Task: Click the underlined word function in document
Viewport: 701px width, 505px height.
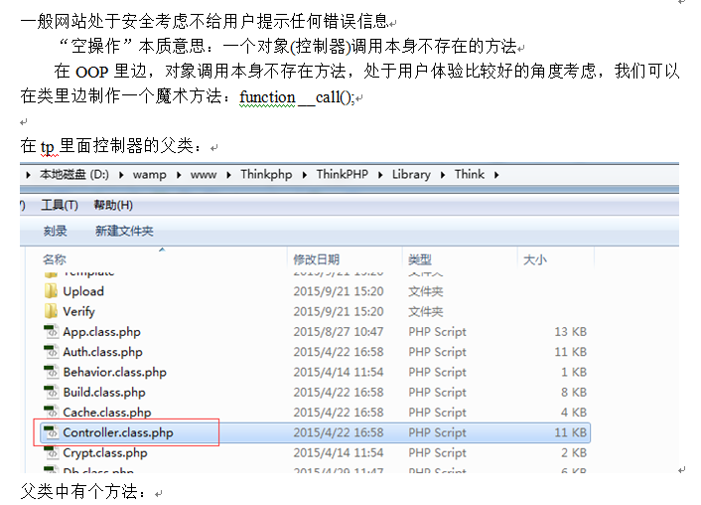Action: point(267,96)
